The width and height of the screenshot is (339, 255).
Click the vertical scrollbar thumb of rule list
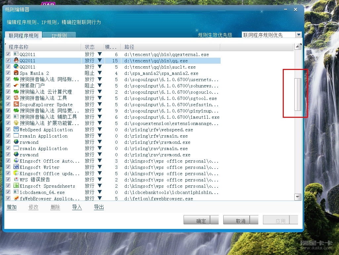(298, 94)
